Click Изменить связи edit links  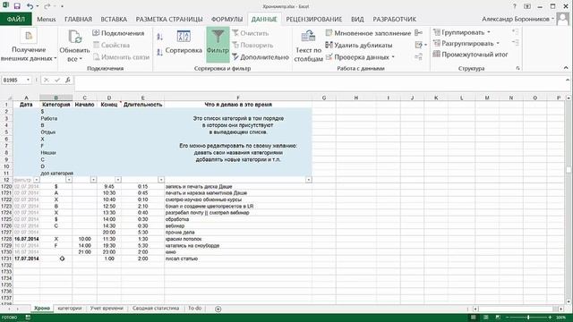tap(121, 57)
